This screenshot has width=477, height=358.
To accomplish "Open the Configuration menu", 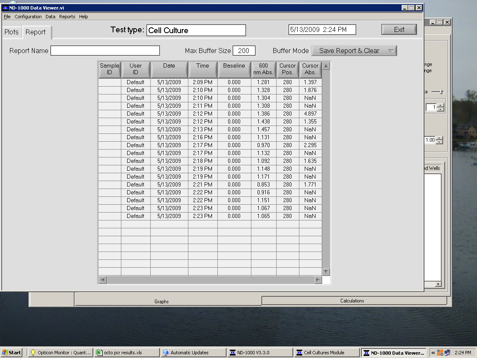I will [28, 17].
